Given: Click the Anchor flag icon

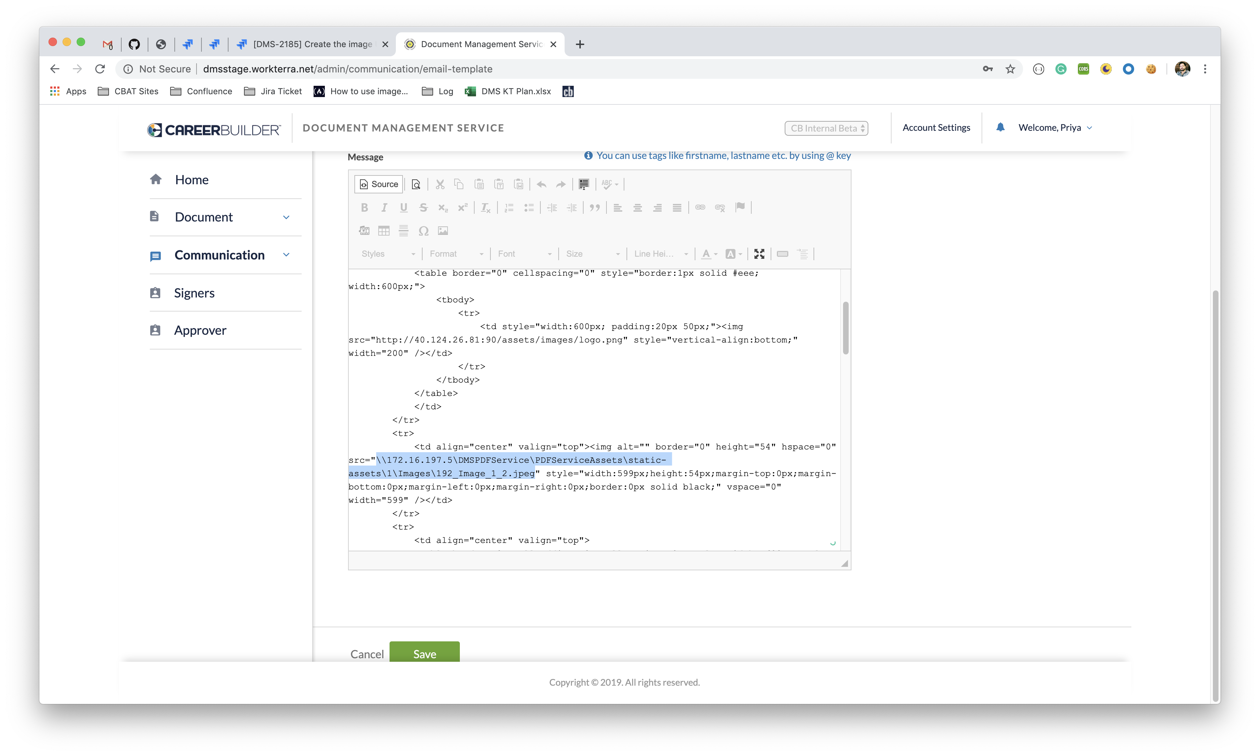Looking at the screenshot, I should click(740, 207).
